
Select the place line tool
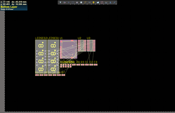[x=114, y=2]
